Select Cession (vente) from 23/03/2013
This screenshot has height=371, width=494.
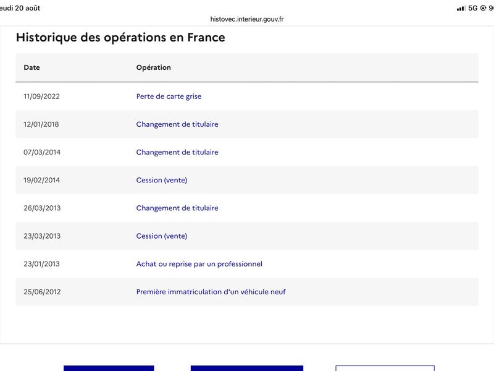point(162,236)
